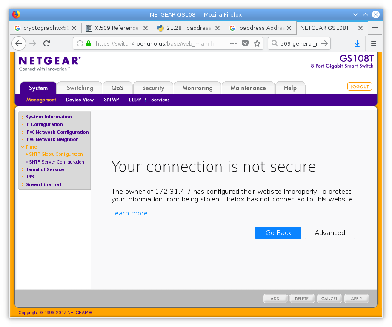Open the downloads arrow icon

pyautogui.click(x=357, y=43)
